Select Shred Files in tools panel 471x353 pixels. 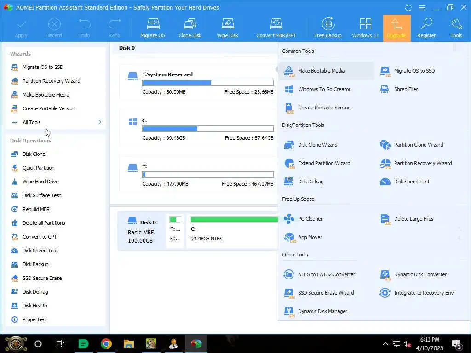point(399,89)
